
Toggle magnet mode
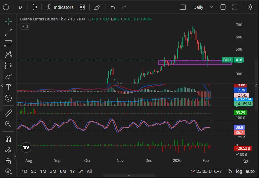(8, 139)
